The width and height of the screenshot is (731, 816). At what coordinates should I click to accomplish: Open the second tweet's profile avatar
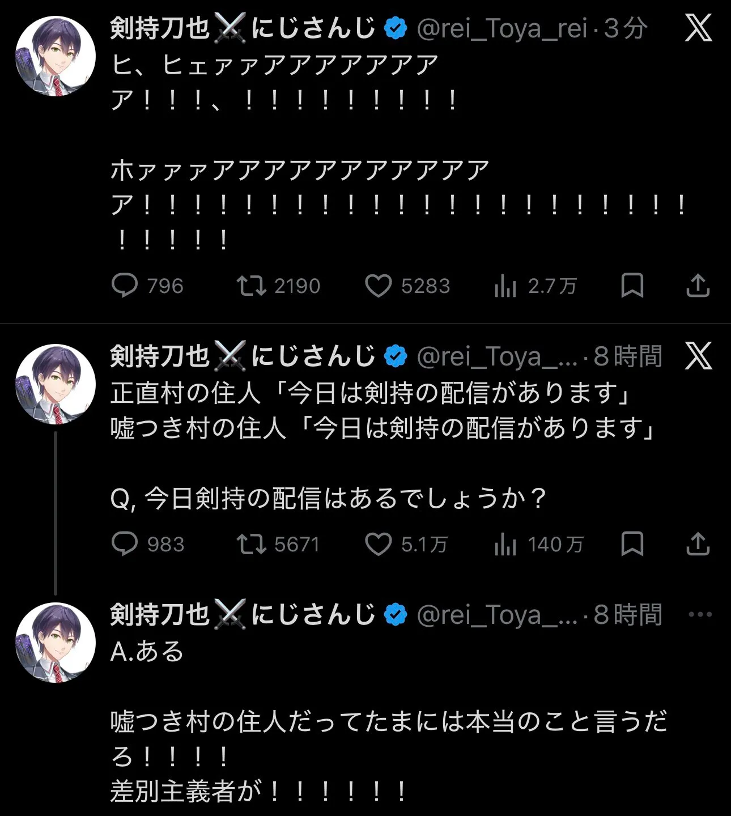[x=56, y=384]
